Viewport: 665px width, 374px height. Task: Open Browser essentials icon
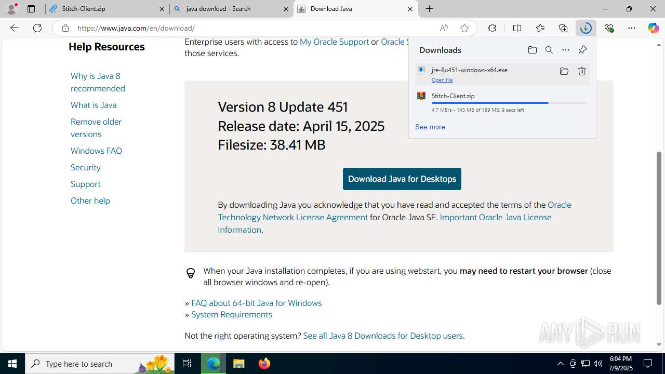(609, 28)
